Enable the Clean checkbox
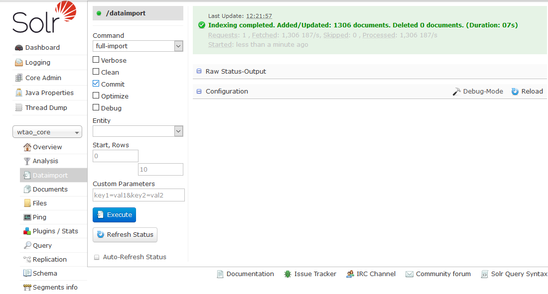This screenshot has height=294, width=548. 96,72
